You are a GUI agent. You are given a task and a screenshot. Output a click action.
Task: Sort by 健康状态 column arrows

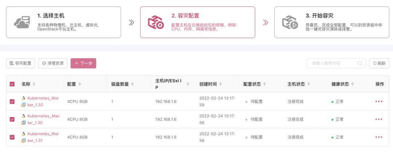(x=352, y=84)
